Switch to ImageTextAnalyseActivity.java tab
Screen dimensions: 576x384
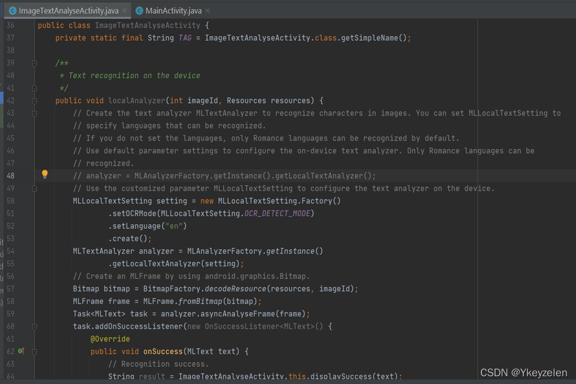69,10
